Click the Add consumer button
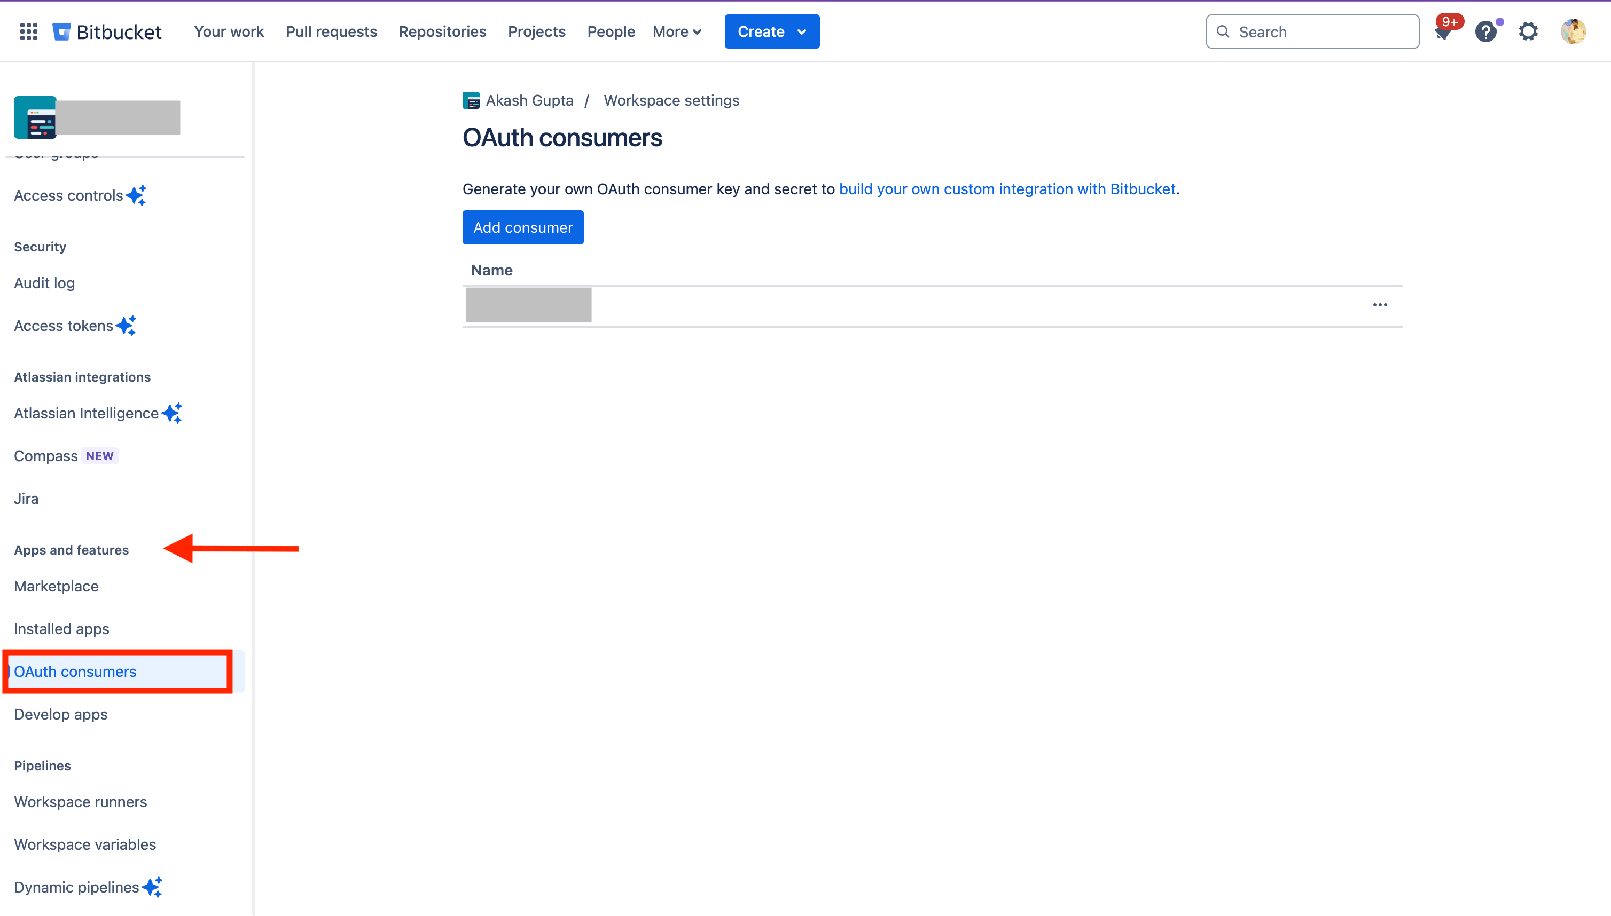Viewport: 1611px width, 916px height. (x=522, y=228)
